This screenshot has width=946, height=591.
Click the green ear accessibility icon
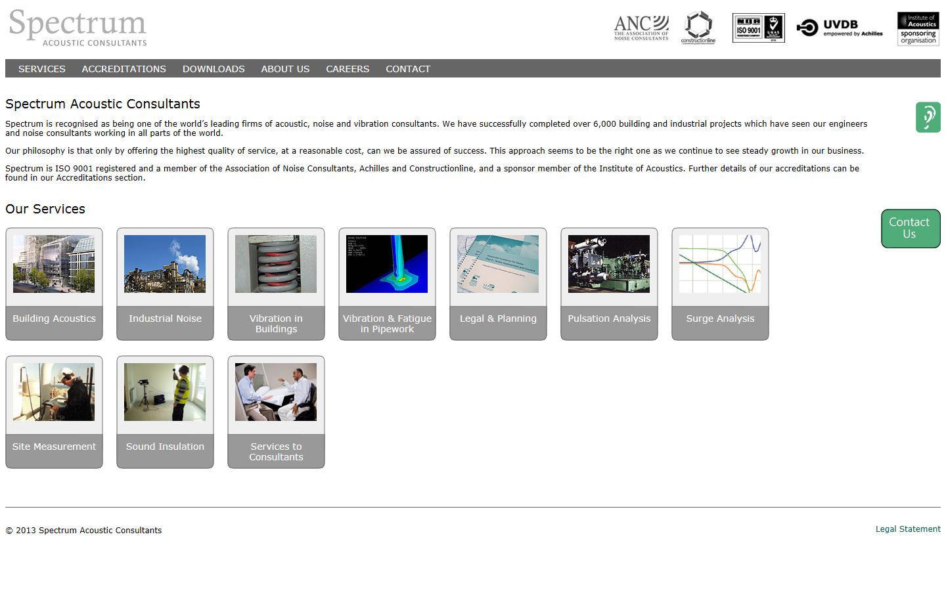pos(928,118)
